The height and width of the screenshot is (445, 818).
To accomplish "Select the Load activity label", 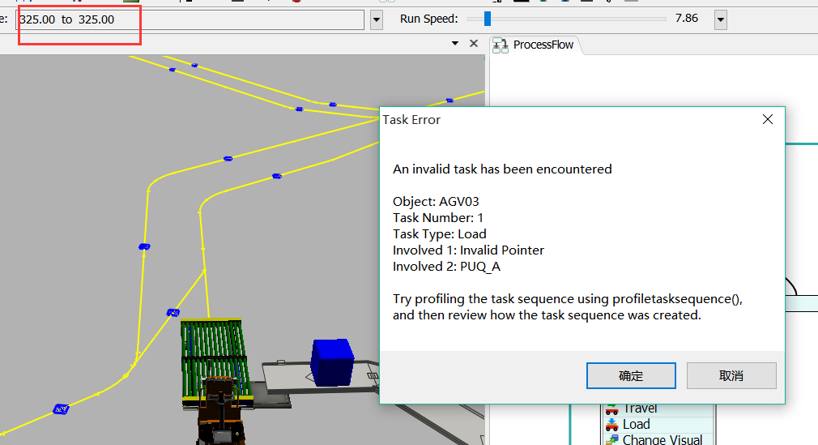I will [x=636, y=425].
